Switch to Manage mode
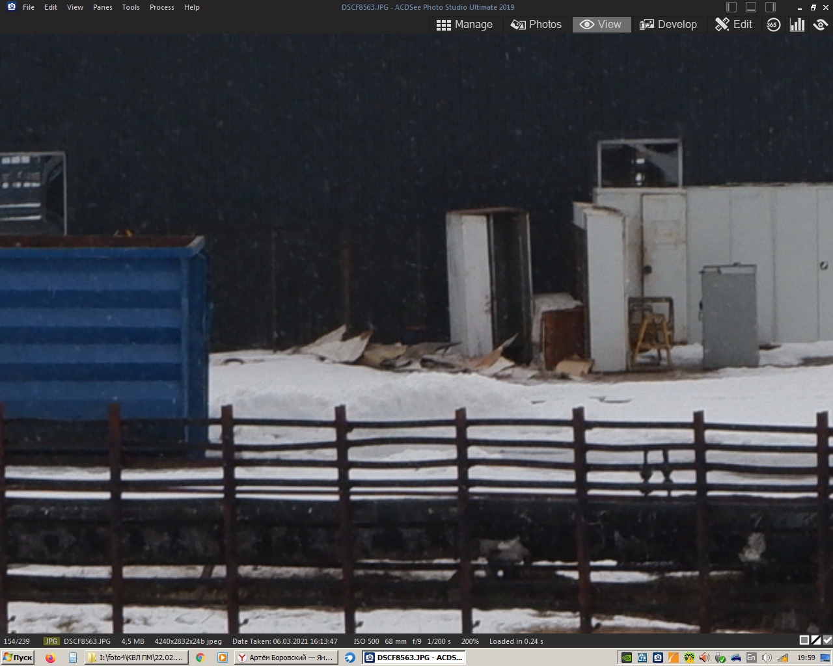This screenshot has height=666, width=833. (x=465, y=25)
